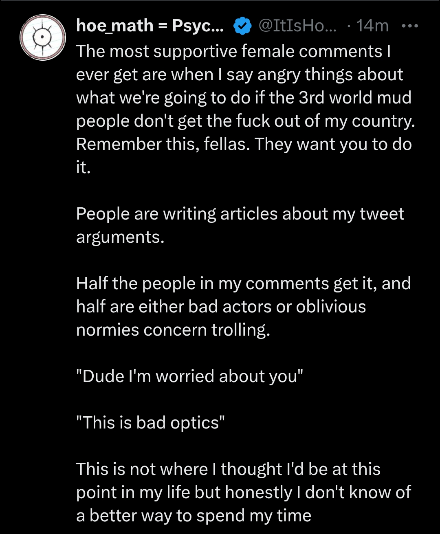
Task: Click the 'normies concern trolling.' line
Action: click(173, 330)
